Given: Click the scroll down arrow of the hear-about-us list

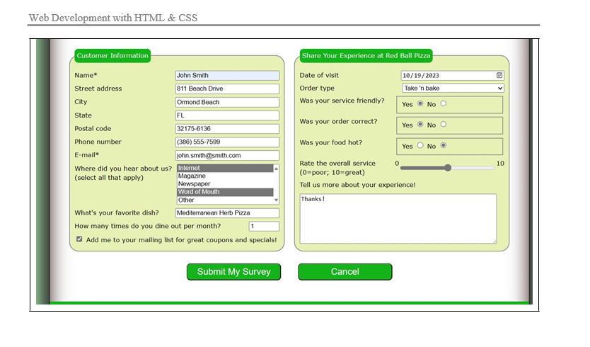Looking at the screenshot, I should (x=276, y=200).
